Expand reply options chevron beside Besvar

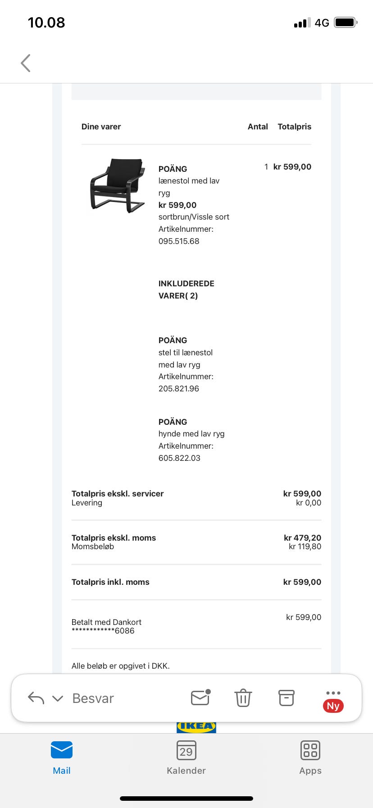[58, 698]
